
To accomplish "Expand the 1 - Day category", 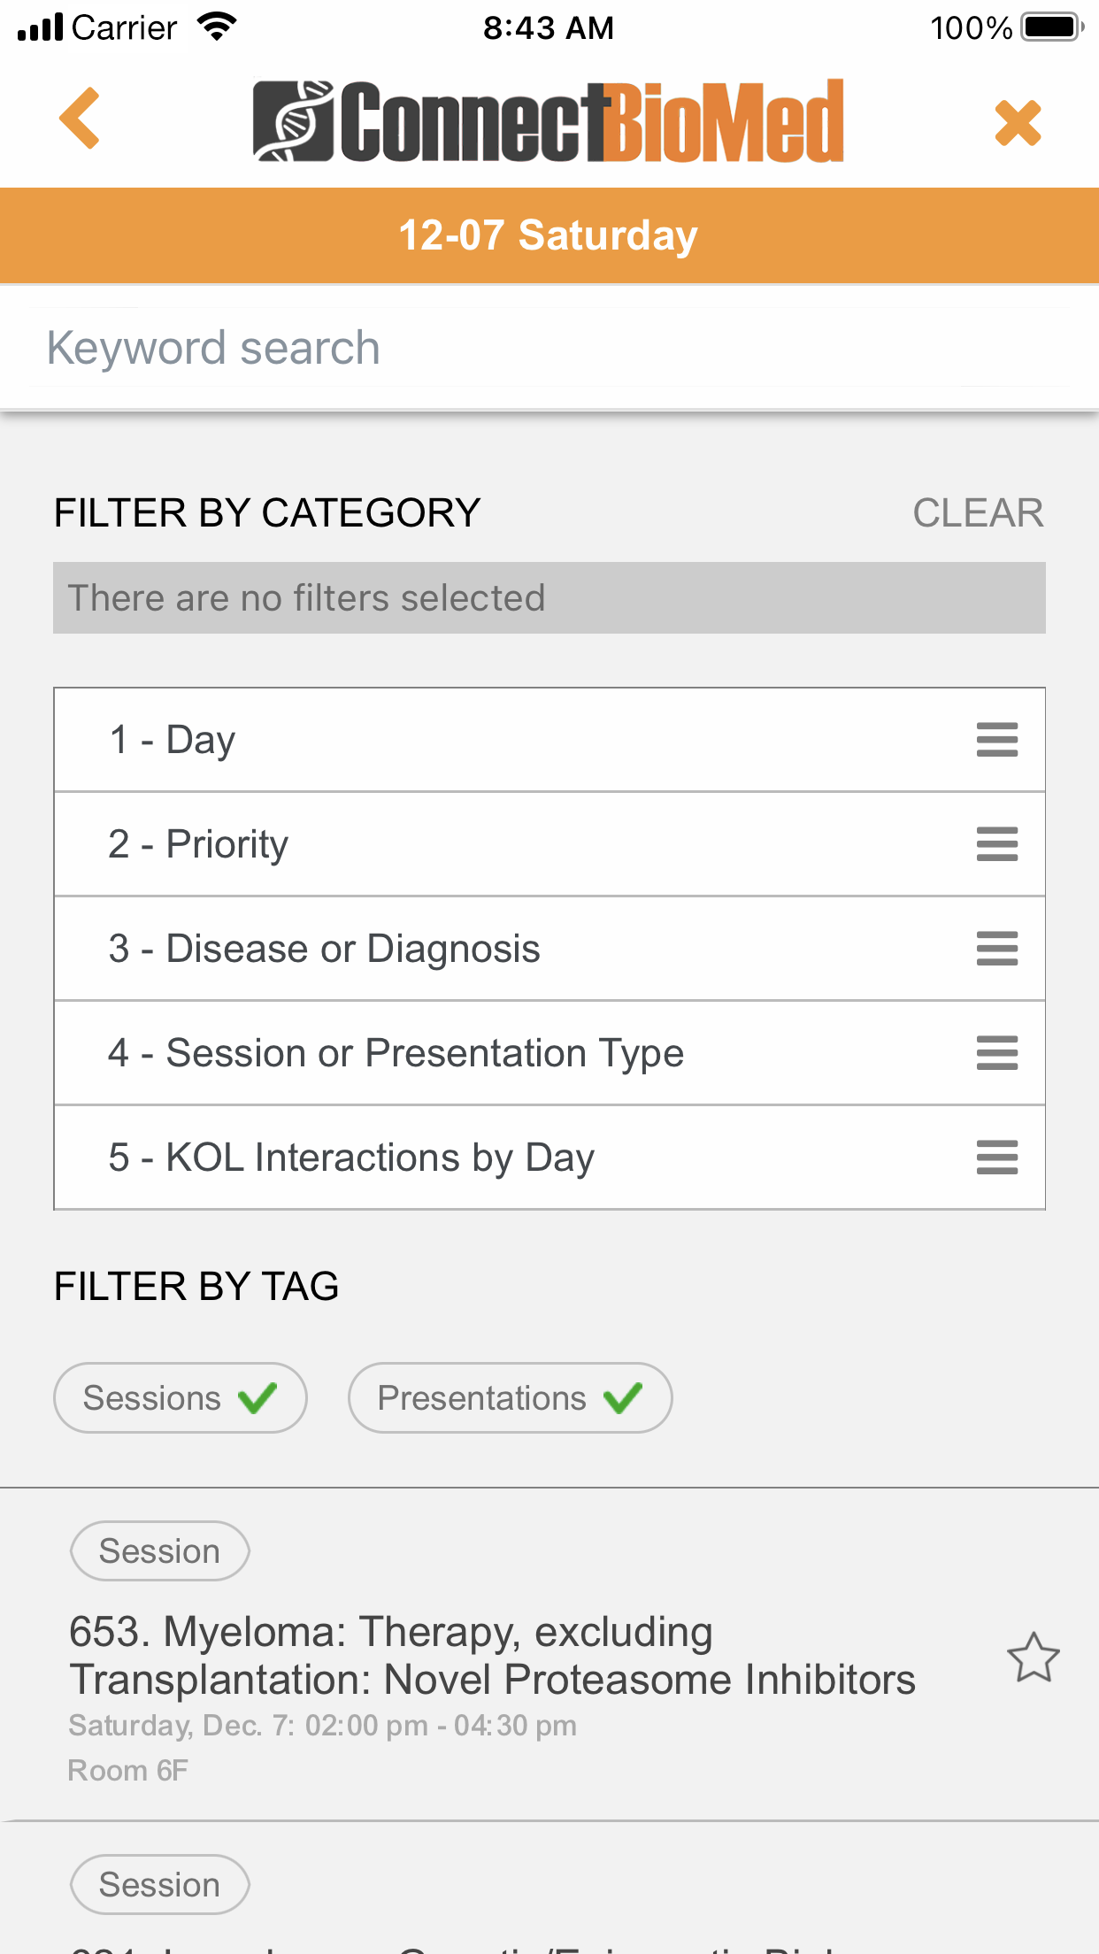I will point(549,740).
